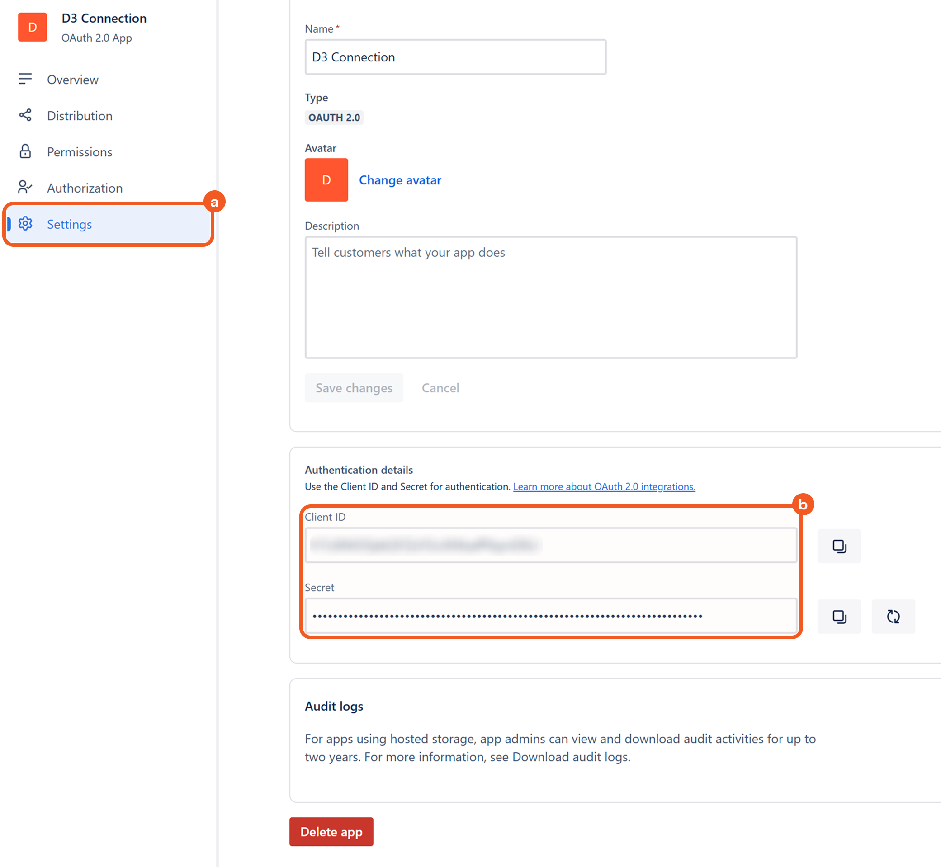
Task: Regenerate the Secret with refresh icon
Action: pyautogui.click(x=893, y=617)
